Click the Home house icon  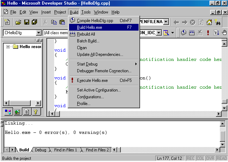click(209, 22)
